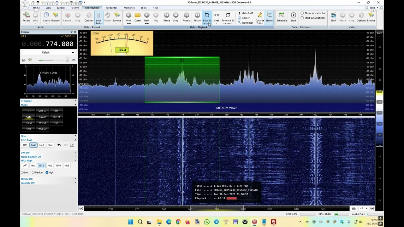Image resolution: width=404 pixels, height=227 pixels.
Task: Switch to the Receive ribbon tab
Action: pos(75,8)
